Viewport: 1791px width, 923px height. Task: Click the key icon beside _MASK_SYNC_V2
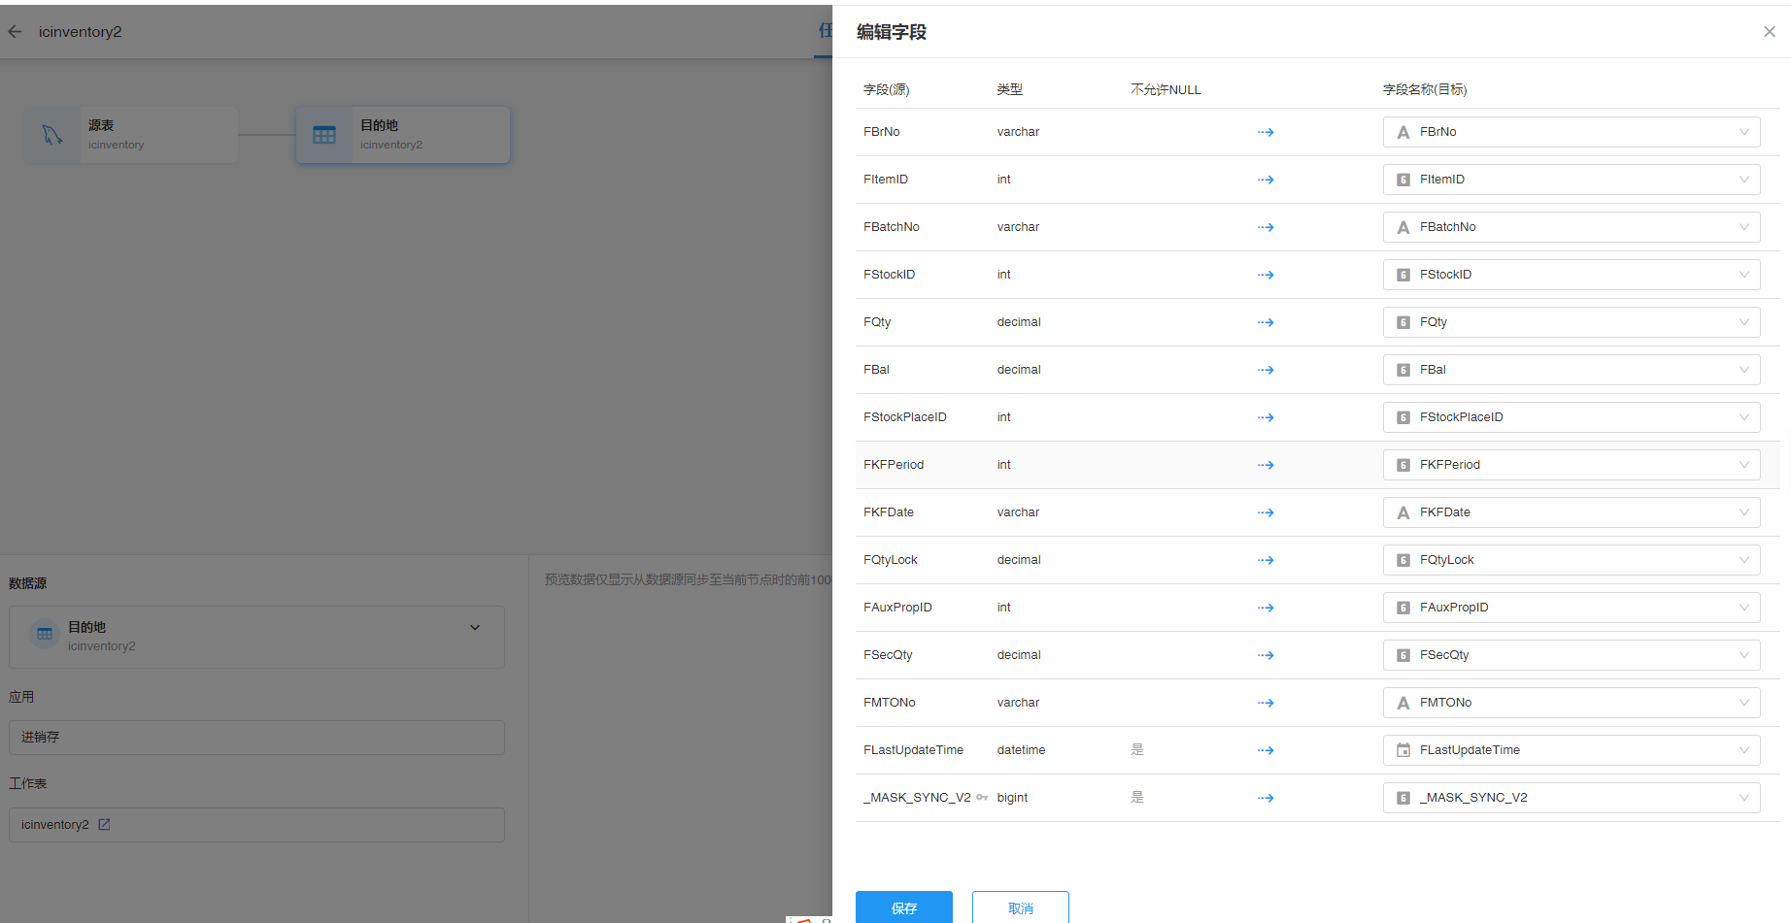982,798
